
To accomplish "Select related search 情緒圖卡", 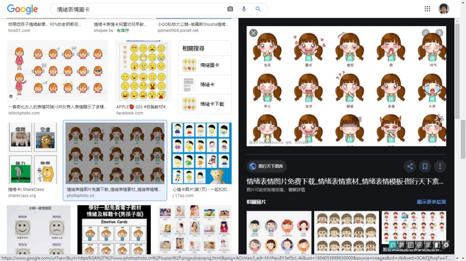I will click(204, 65).
